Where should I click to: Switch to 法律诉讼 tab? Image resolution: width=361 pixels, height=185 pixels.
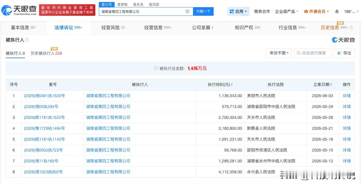pos(68,27)
